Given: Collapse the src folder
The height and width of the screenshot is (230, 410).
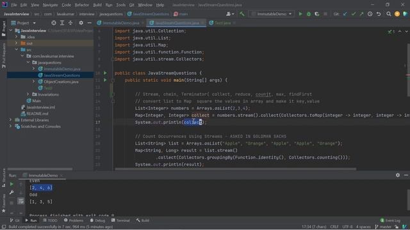Looking at the screenshot, I should [17, 50].
